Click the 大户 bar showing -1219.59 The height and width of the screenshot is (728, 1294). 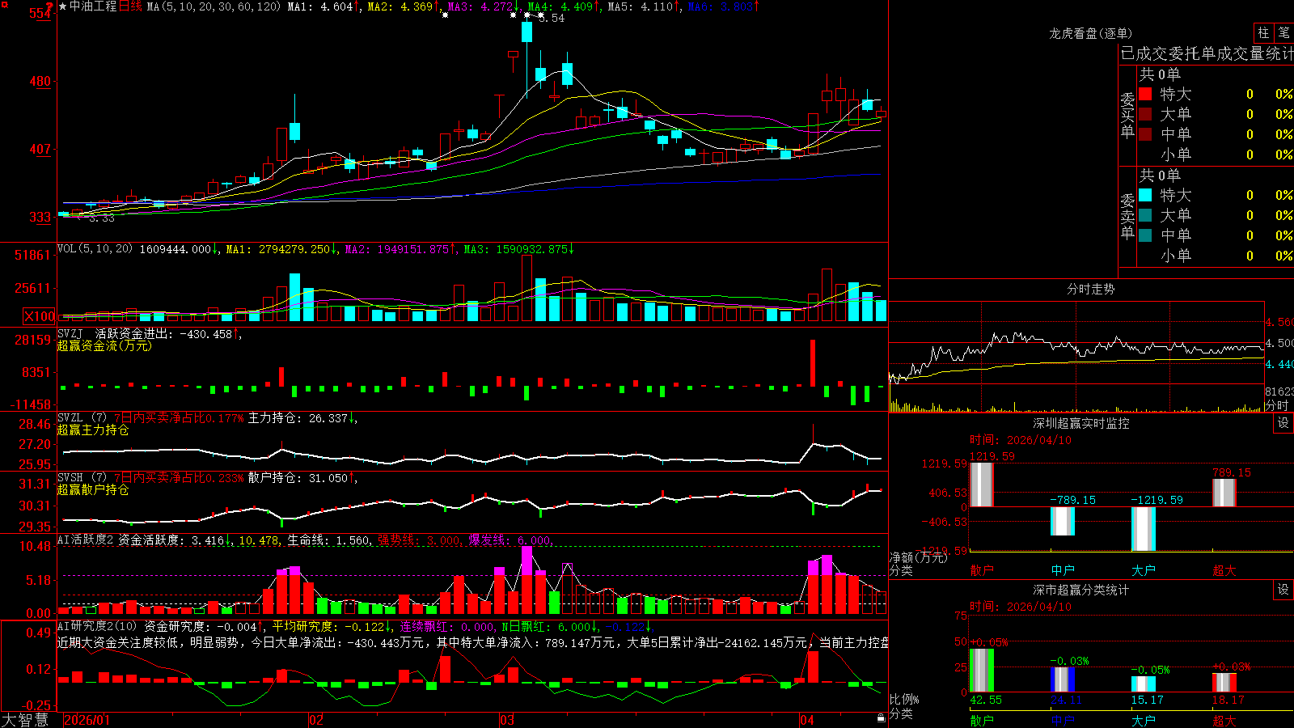pyautogui.click(x=1144, y=529)
